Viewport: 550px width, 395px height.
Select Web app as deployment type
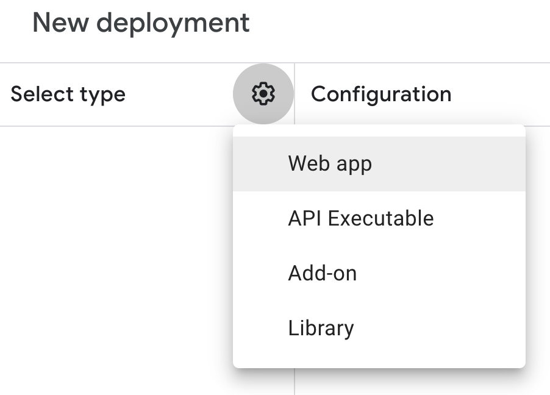(379, 164)
